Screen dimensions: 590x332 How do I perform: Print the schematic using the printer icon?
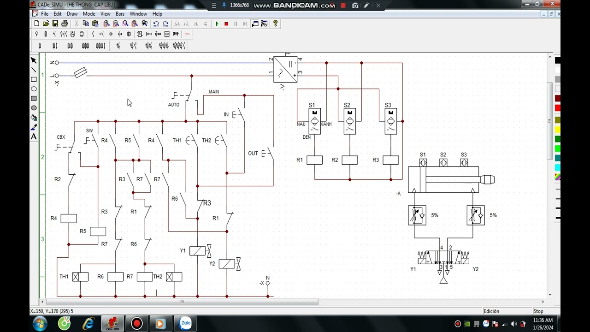64,24
